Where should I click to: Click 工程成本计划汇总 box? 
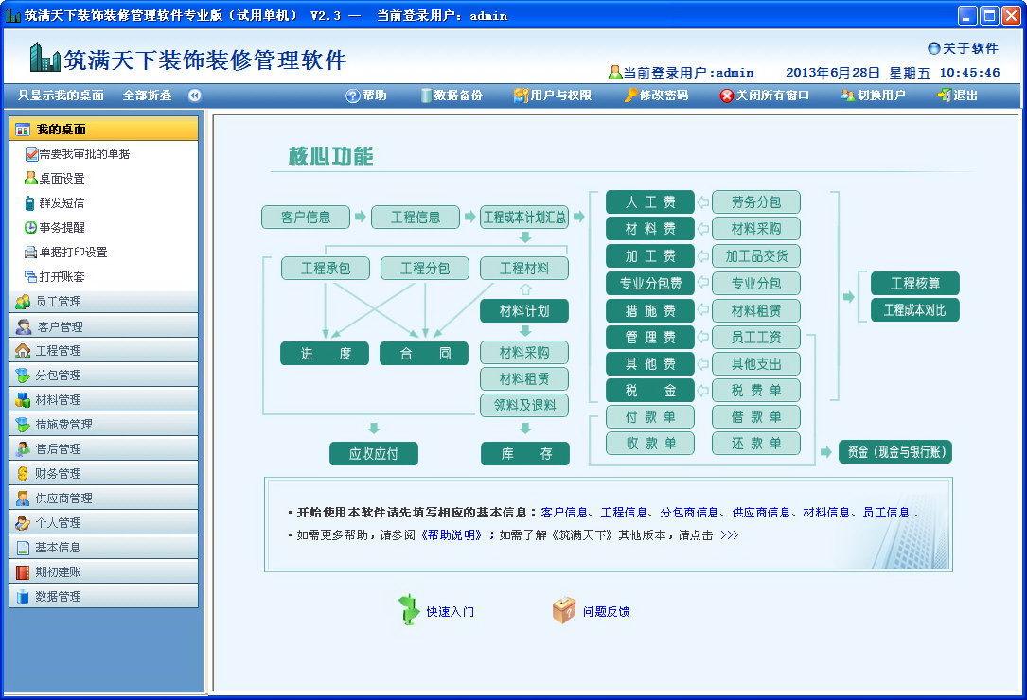point(524,217)
